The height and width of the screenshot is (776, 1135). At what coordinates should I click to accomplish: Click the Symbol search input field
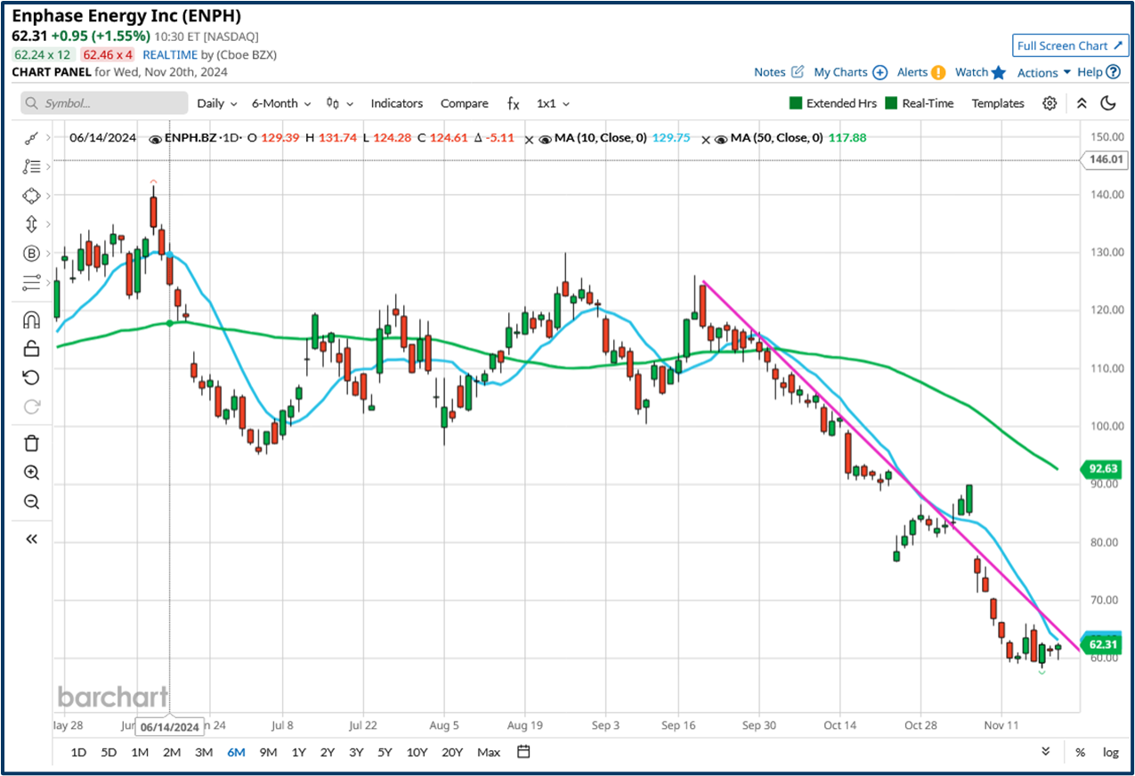(102, 103)
